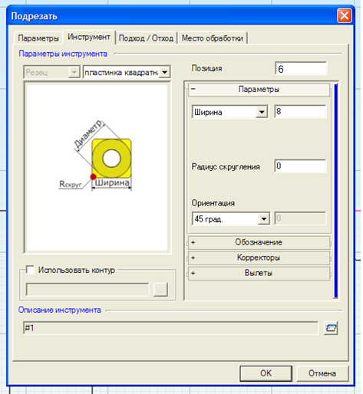Click the yellow square insert preview image
The width and height of the screenshot is (363, 394).
point(111,158)
